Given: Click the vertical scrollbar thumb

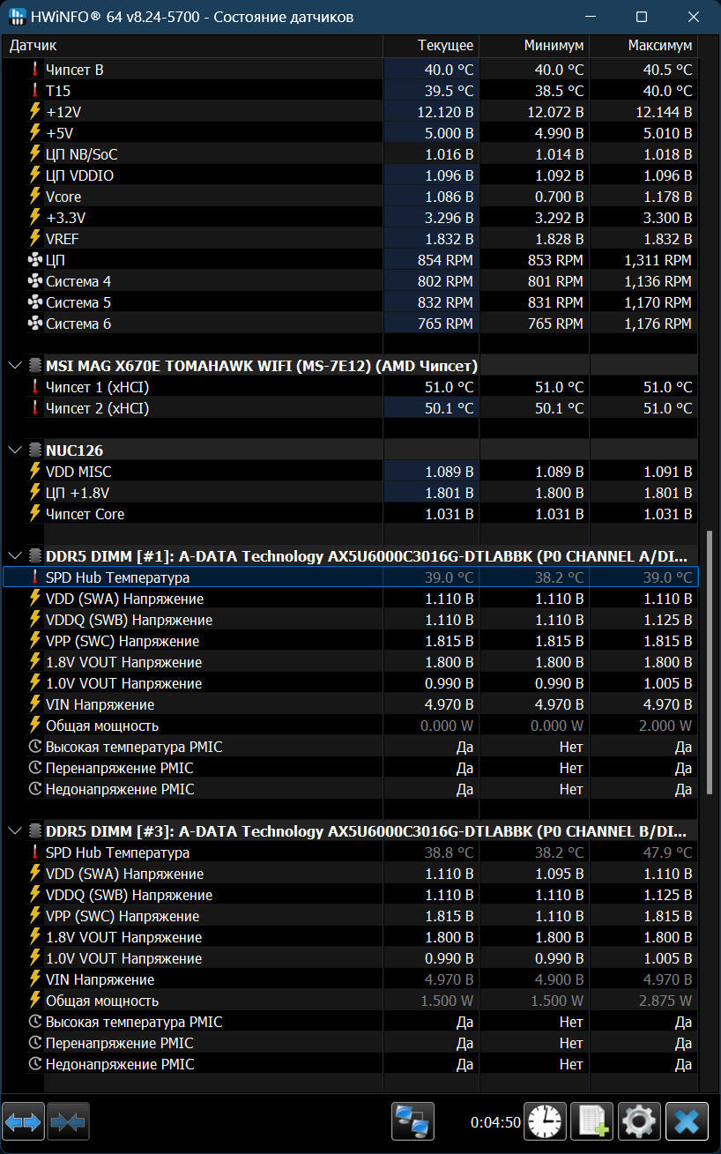Looking at the screenshot, I should tap(710, 663).
